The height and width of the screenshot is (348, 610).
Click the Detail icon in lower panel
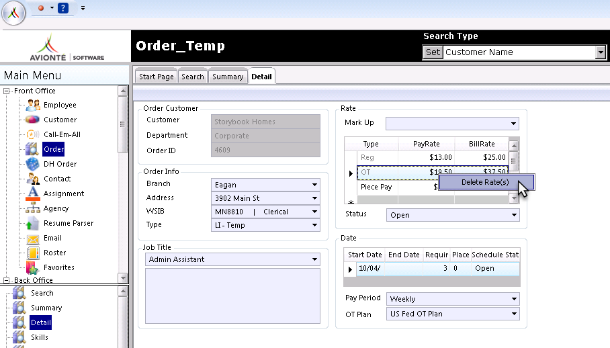(19, 322)
